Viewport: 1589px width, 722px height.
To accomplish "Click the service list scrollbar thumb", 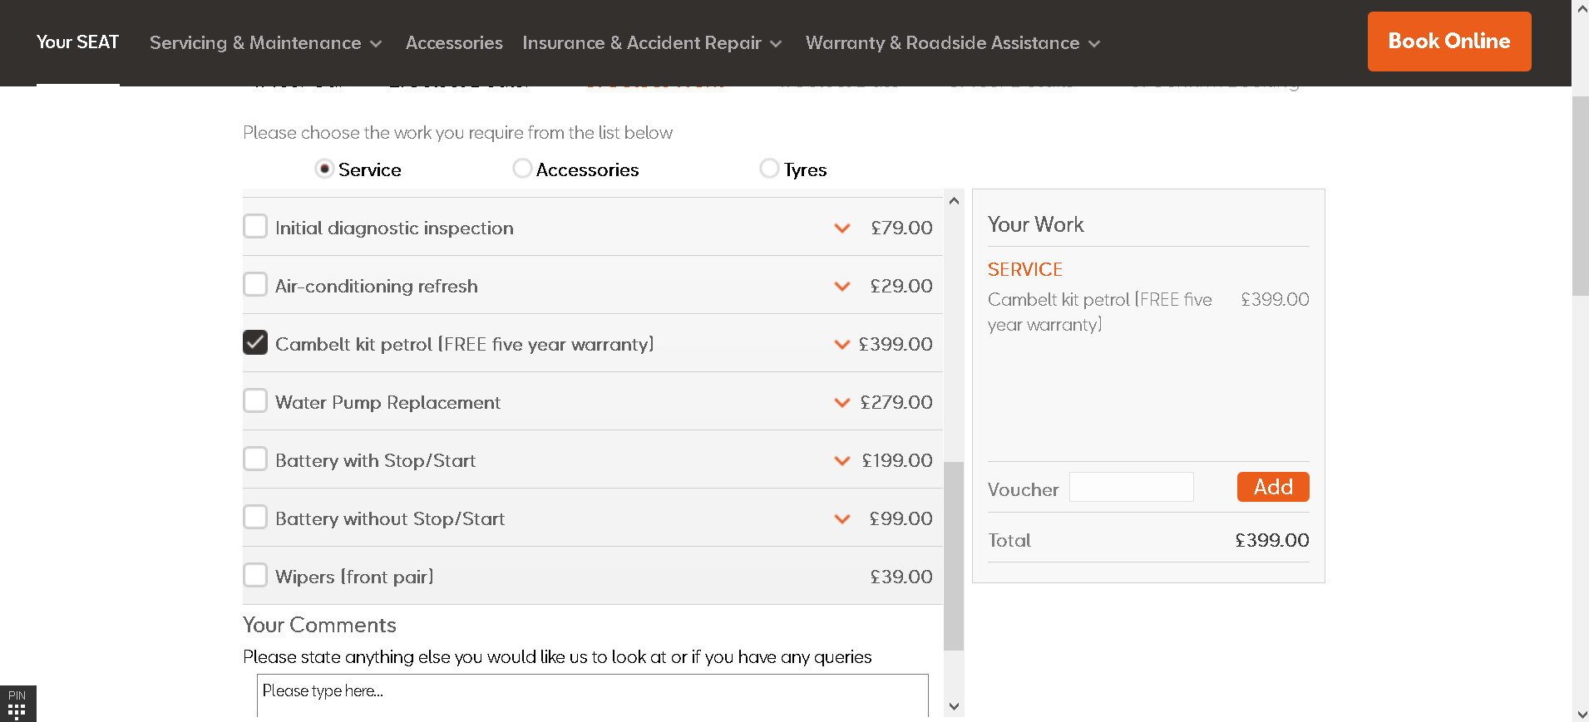I will pos(954,555).
